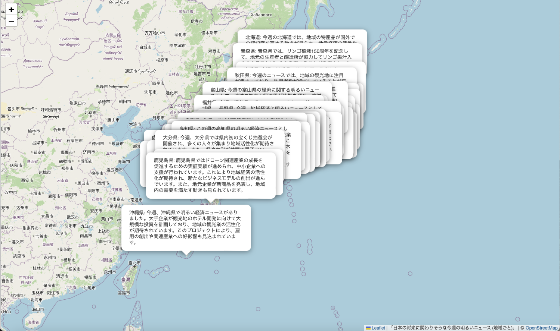Viewport: 560px width, 331px height.
Task: Click the 北京市 map label
Action: click(90, 113)
